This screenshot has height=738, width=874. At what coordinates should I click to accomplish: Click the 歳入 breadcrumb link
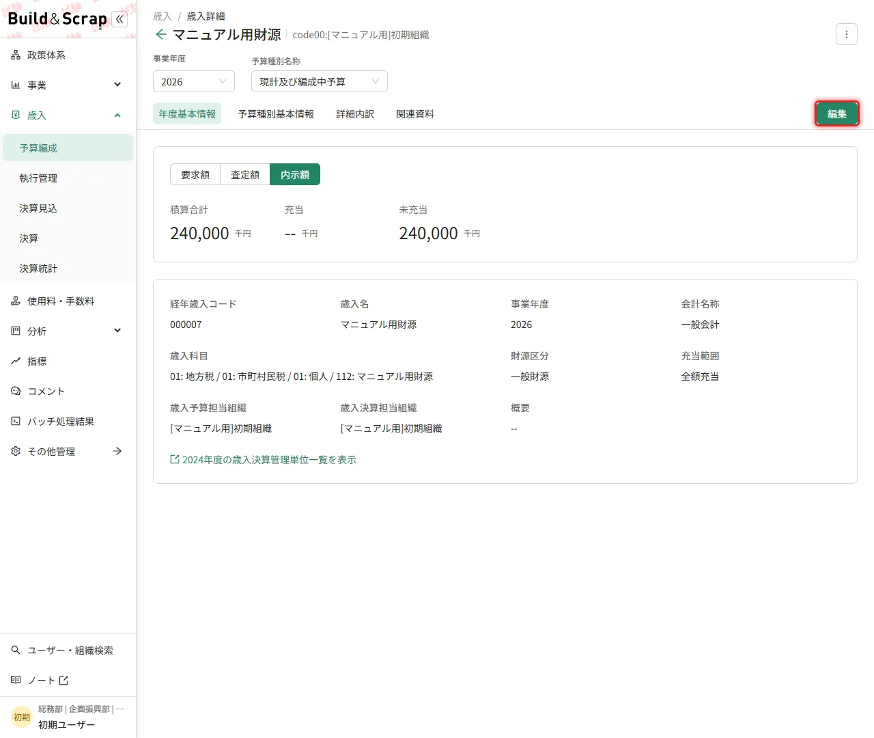[x=163, y=16]
